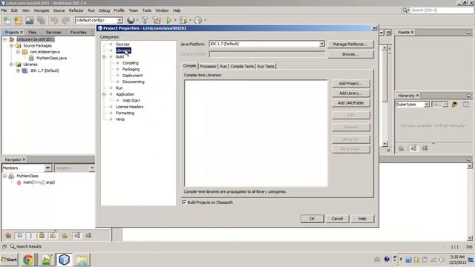Click the search magnifier icon
This screenshot has width=475, height=267.
click(x=405, y=10)
